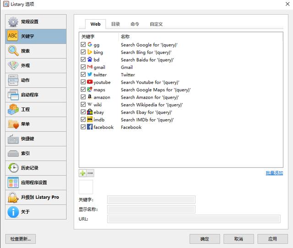293x248 pixels.
Task: Click the green plus add keyword button
Action: (82, 173)
